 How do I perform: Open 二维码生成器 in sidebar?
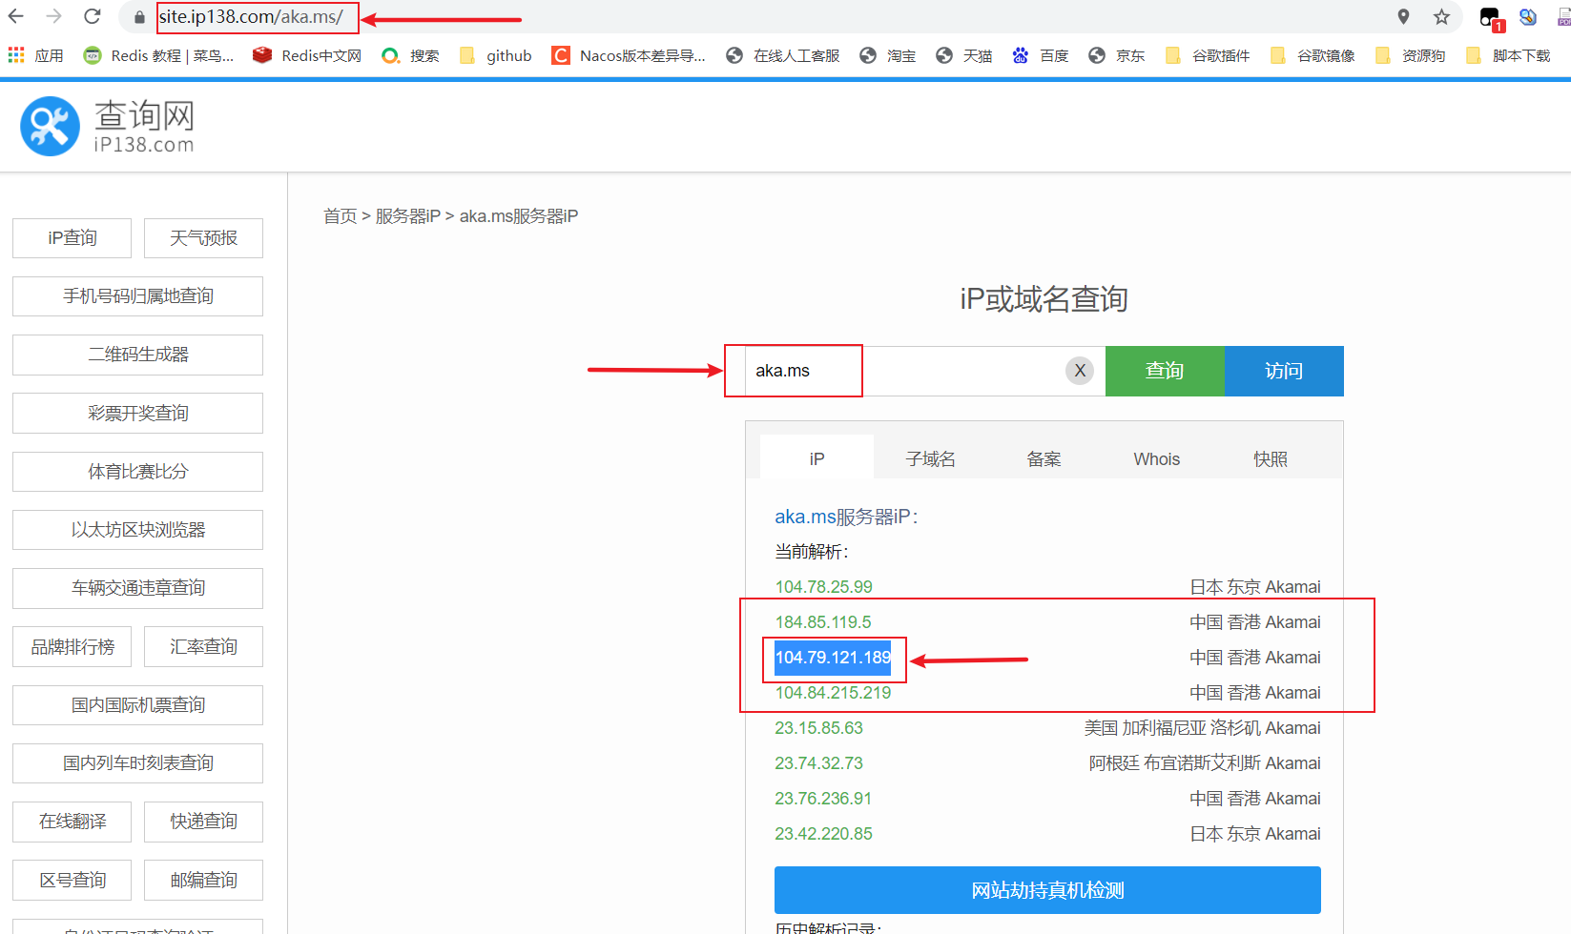[x=137, y=355]
